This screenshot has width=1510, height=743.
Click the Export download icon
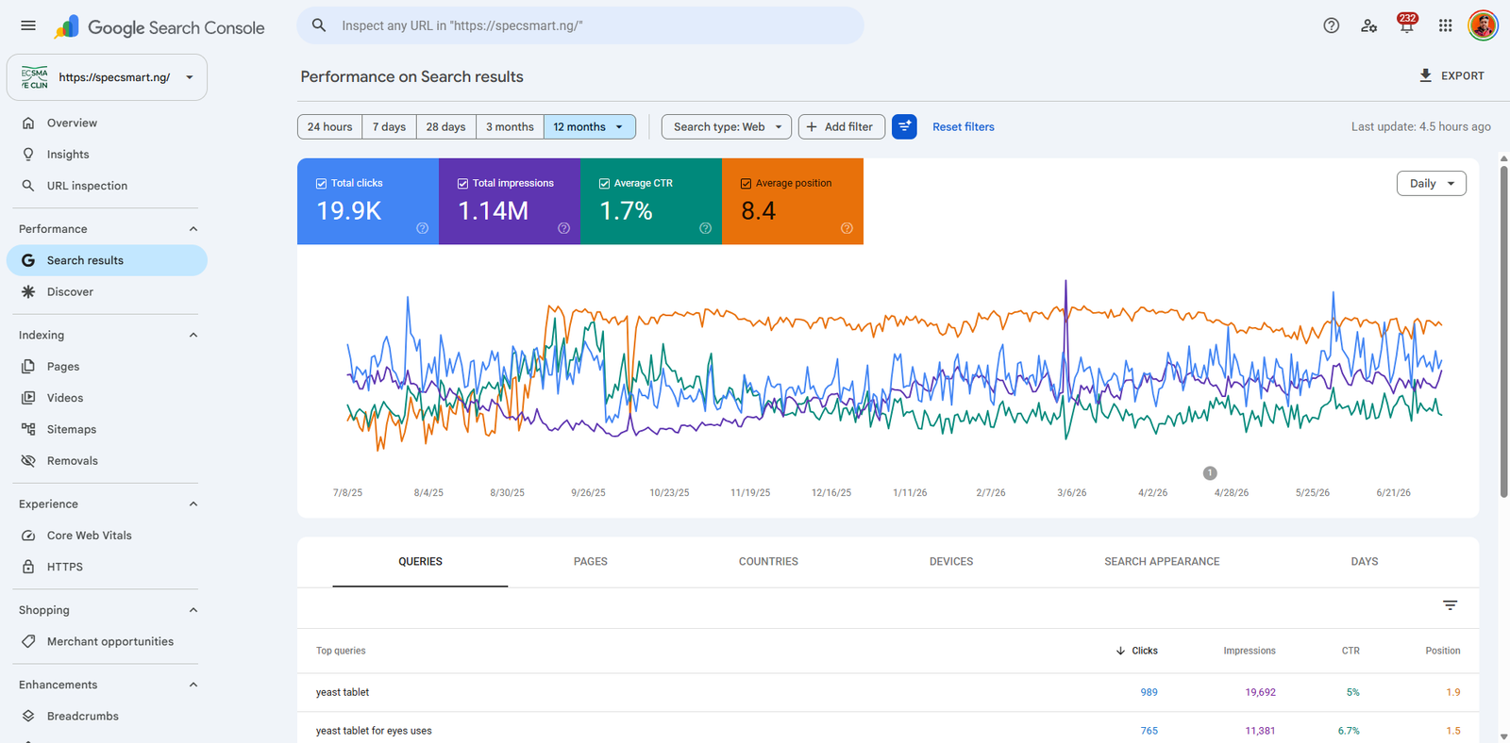tap(1425, 75)
